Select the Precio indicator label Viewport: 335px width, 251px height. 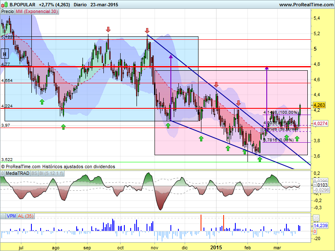(x=8, y=12)
